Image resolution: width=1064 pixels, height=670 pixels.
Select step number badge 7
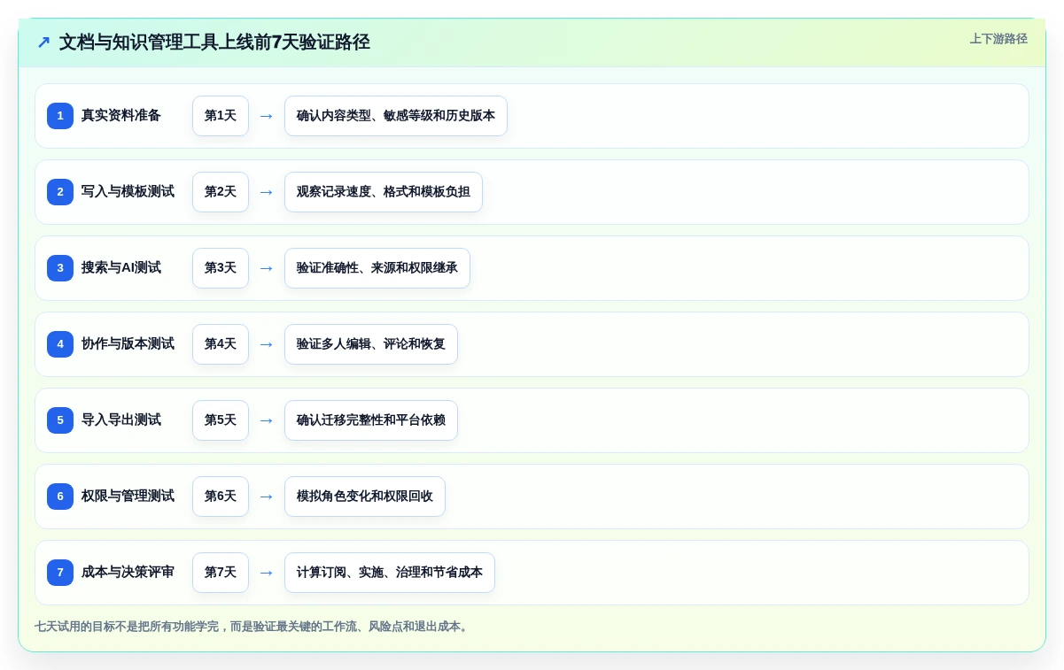coord(60,573)
